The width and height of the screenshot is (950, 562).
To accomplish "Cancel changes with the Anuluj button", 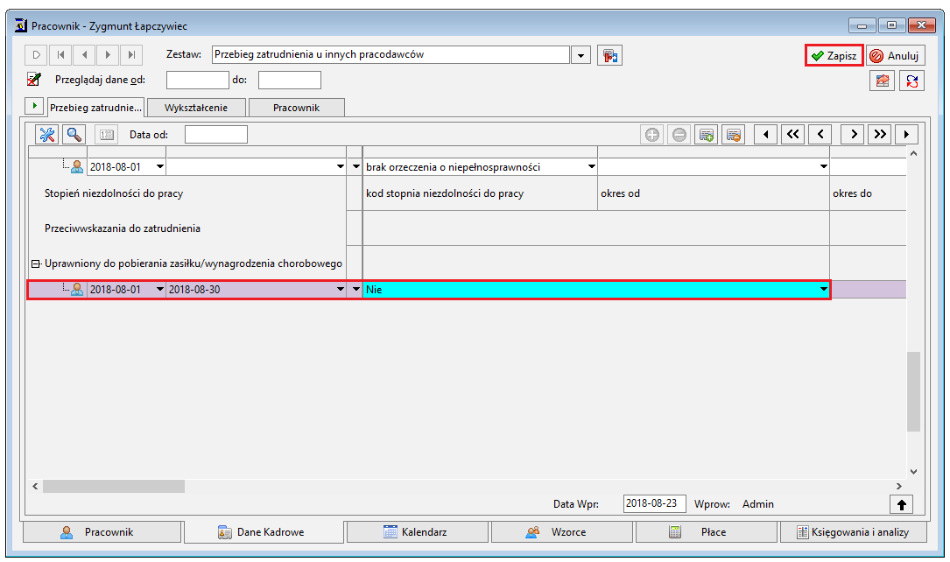I will (896, 56).
